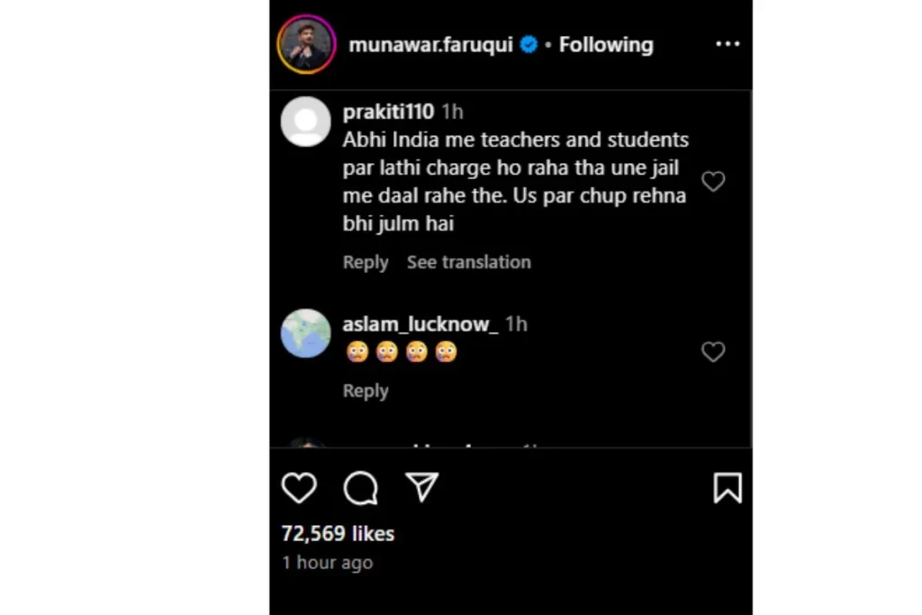This screenshot has height=615, width=922.
Task: Click aslam_lucknow_'s map avatar
Action: [306, 333]
